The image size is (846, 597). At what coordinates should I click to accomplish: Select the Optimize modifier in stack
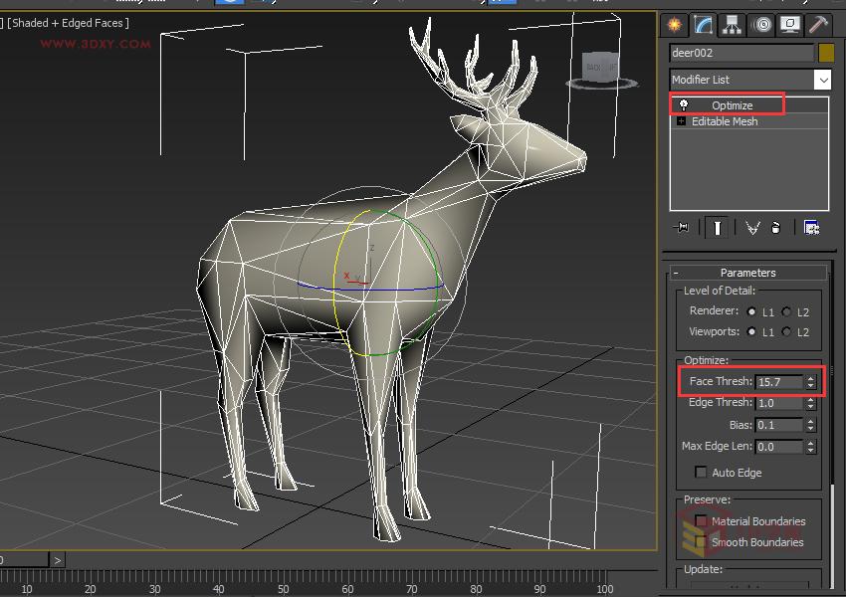(x=732, y=105)
